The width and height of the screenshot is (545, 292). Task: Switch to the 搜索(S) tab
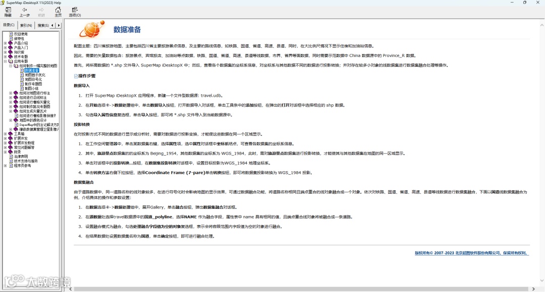[43, 25]
